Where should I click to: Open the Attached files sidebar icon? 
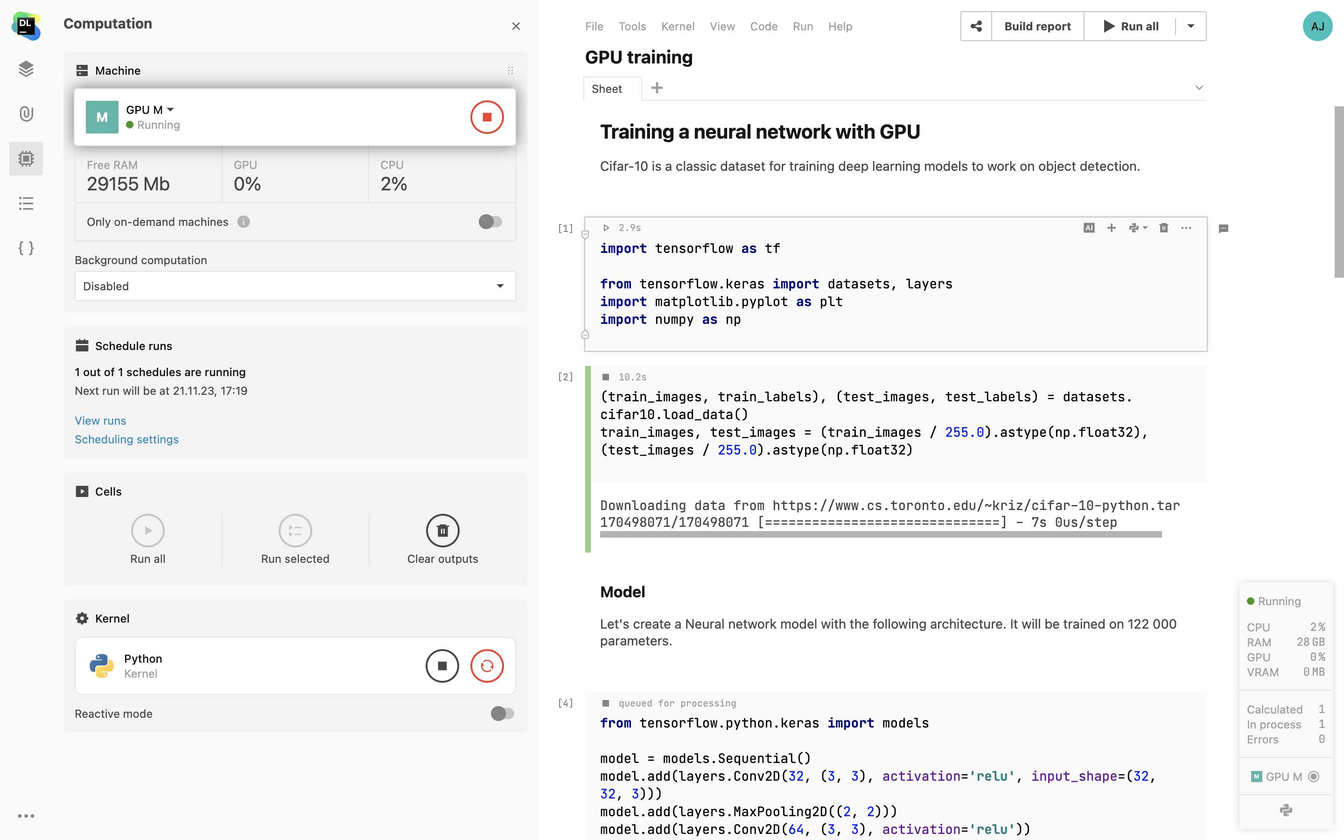tap(26, 114)
